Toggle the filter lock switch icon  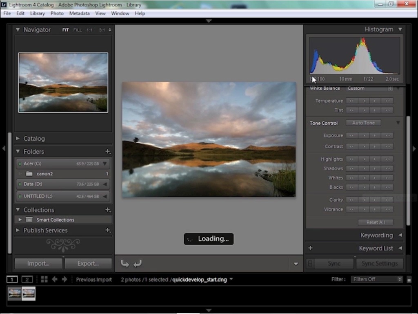tap(409, 280)
